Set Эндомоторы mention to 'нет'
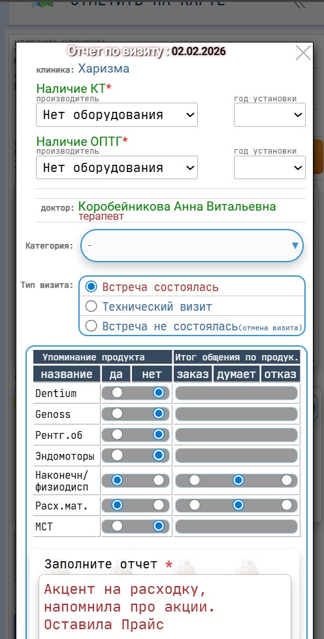This screenshot has height=639, width=324. pos(158,455)
